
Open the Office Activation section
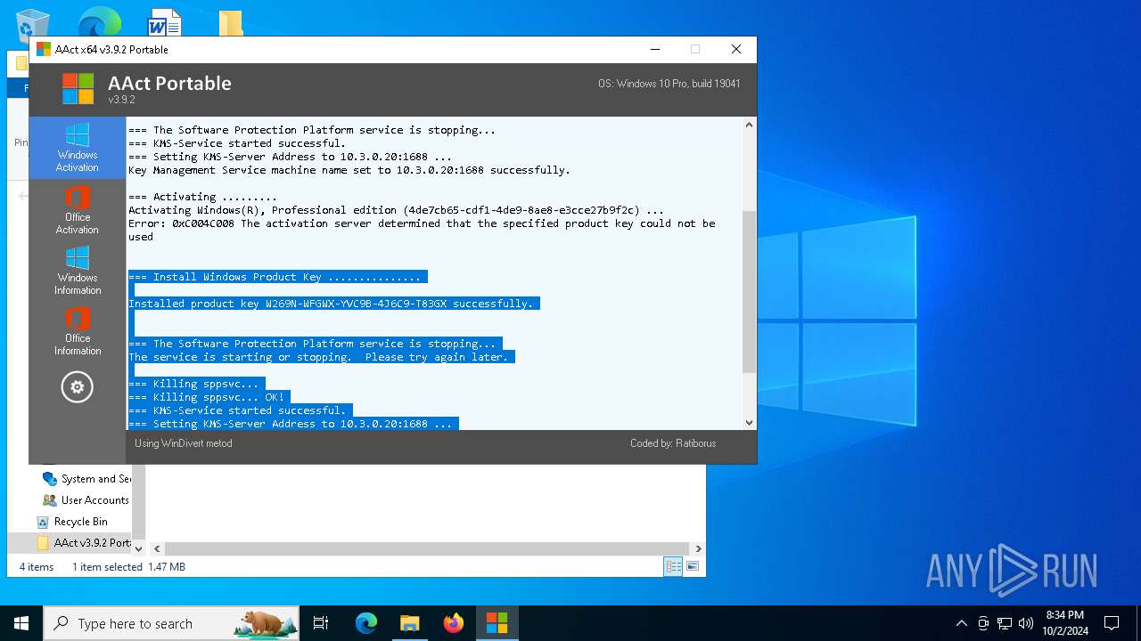pyautogui.click(x=78, y=210)
